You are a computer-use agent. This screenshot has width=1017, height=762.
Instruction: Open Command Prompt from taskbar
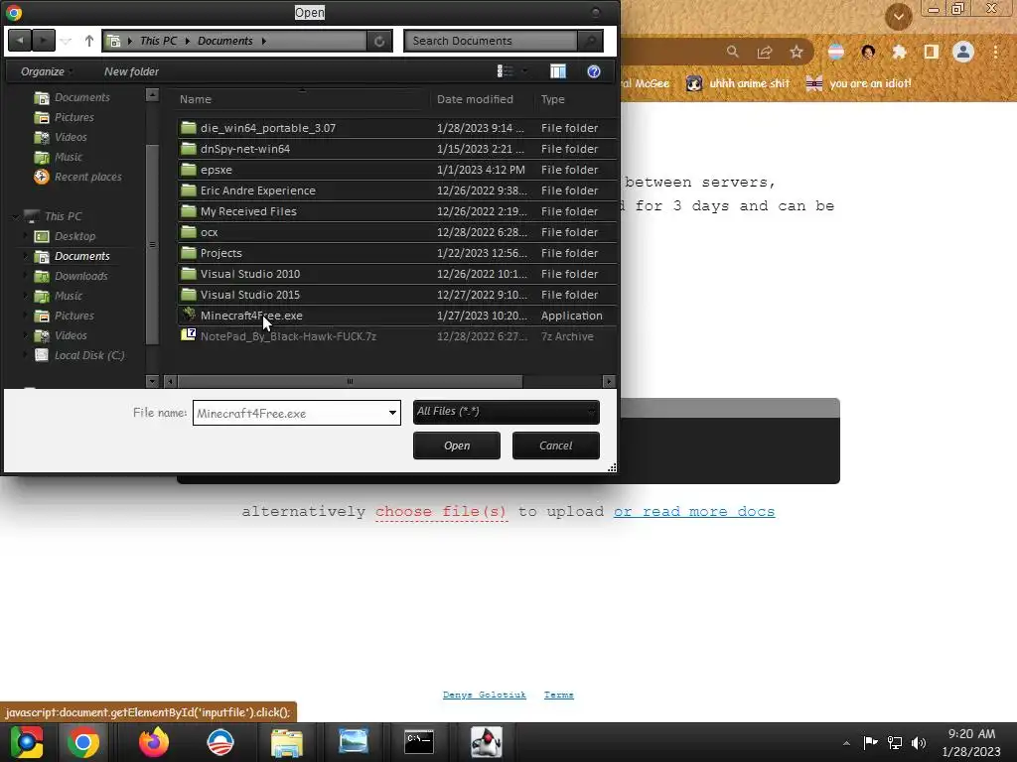[x=419, y=742]
